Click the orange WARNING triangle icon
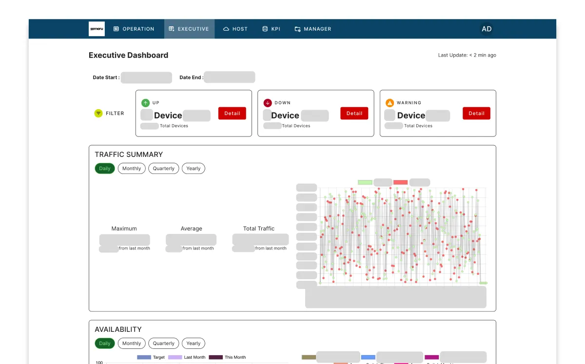This screenshot has width=585, height=364. pyautogui.click(x=389, y=102)
